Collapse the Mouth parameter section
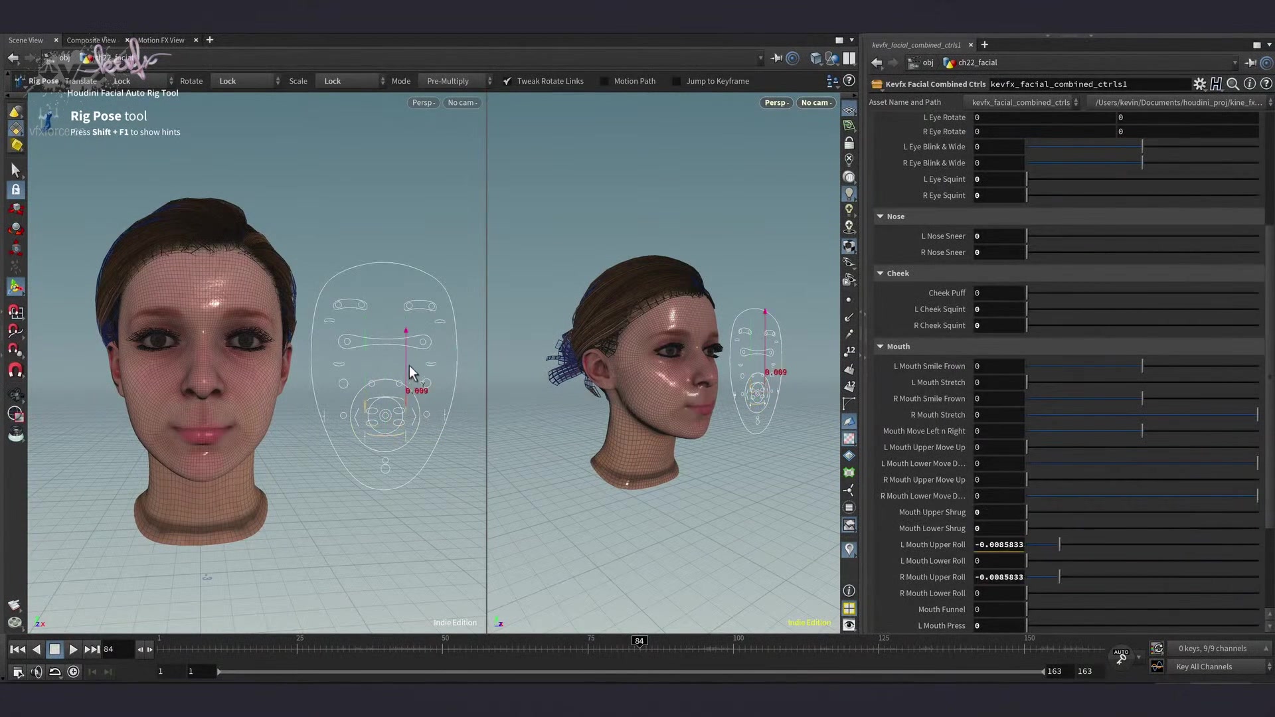 click(x=880, y=346)
